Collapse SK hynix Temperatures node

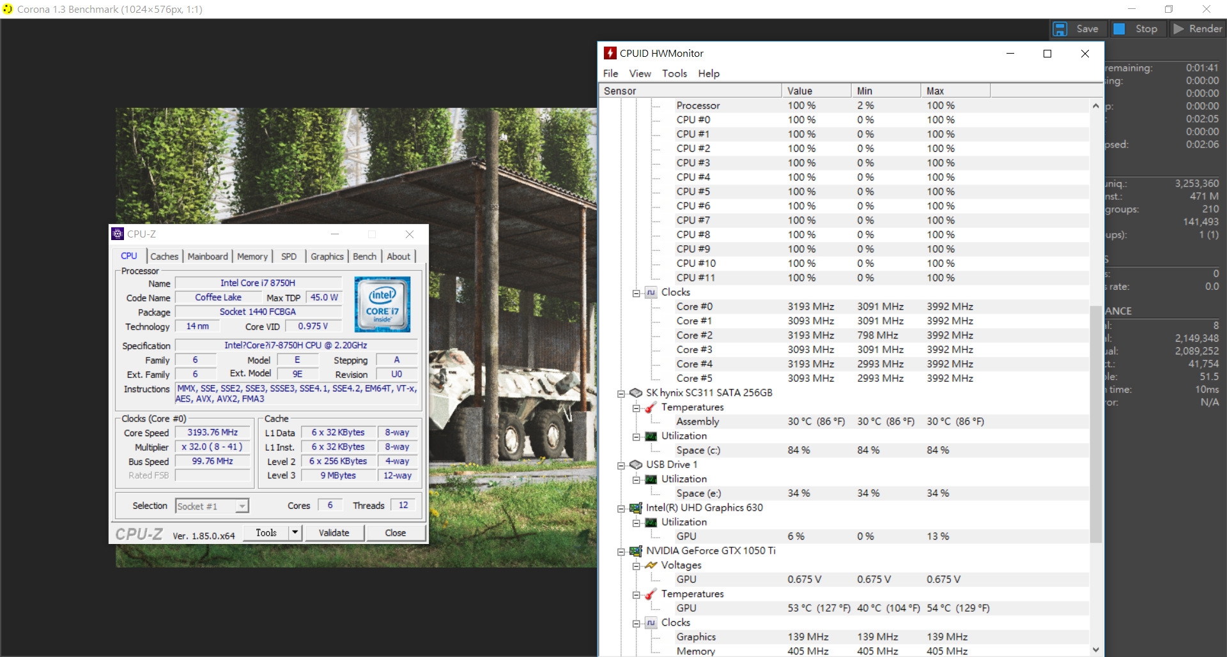click(x=637, y=408)
